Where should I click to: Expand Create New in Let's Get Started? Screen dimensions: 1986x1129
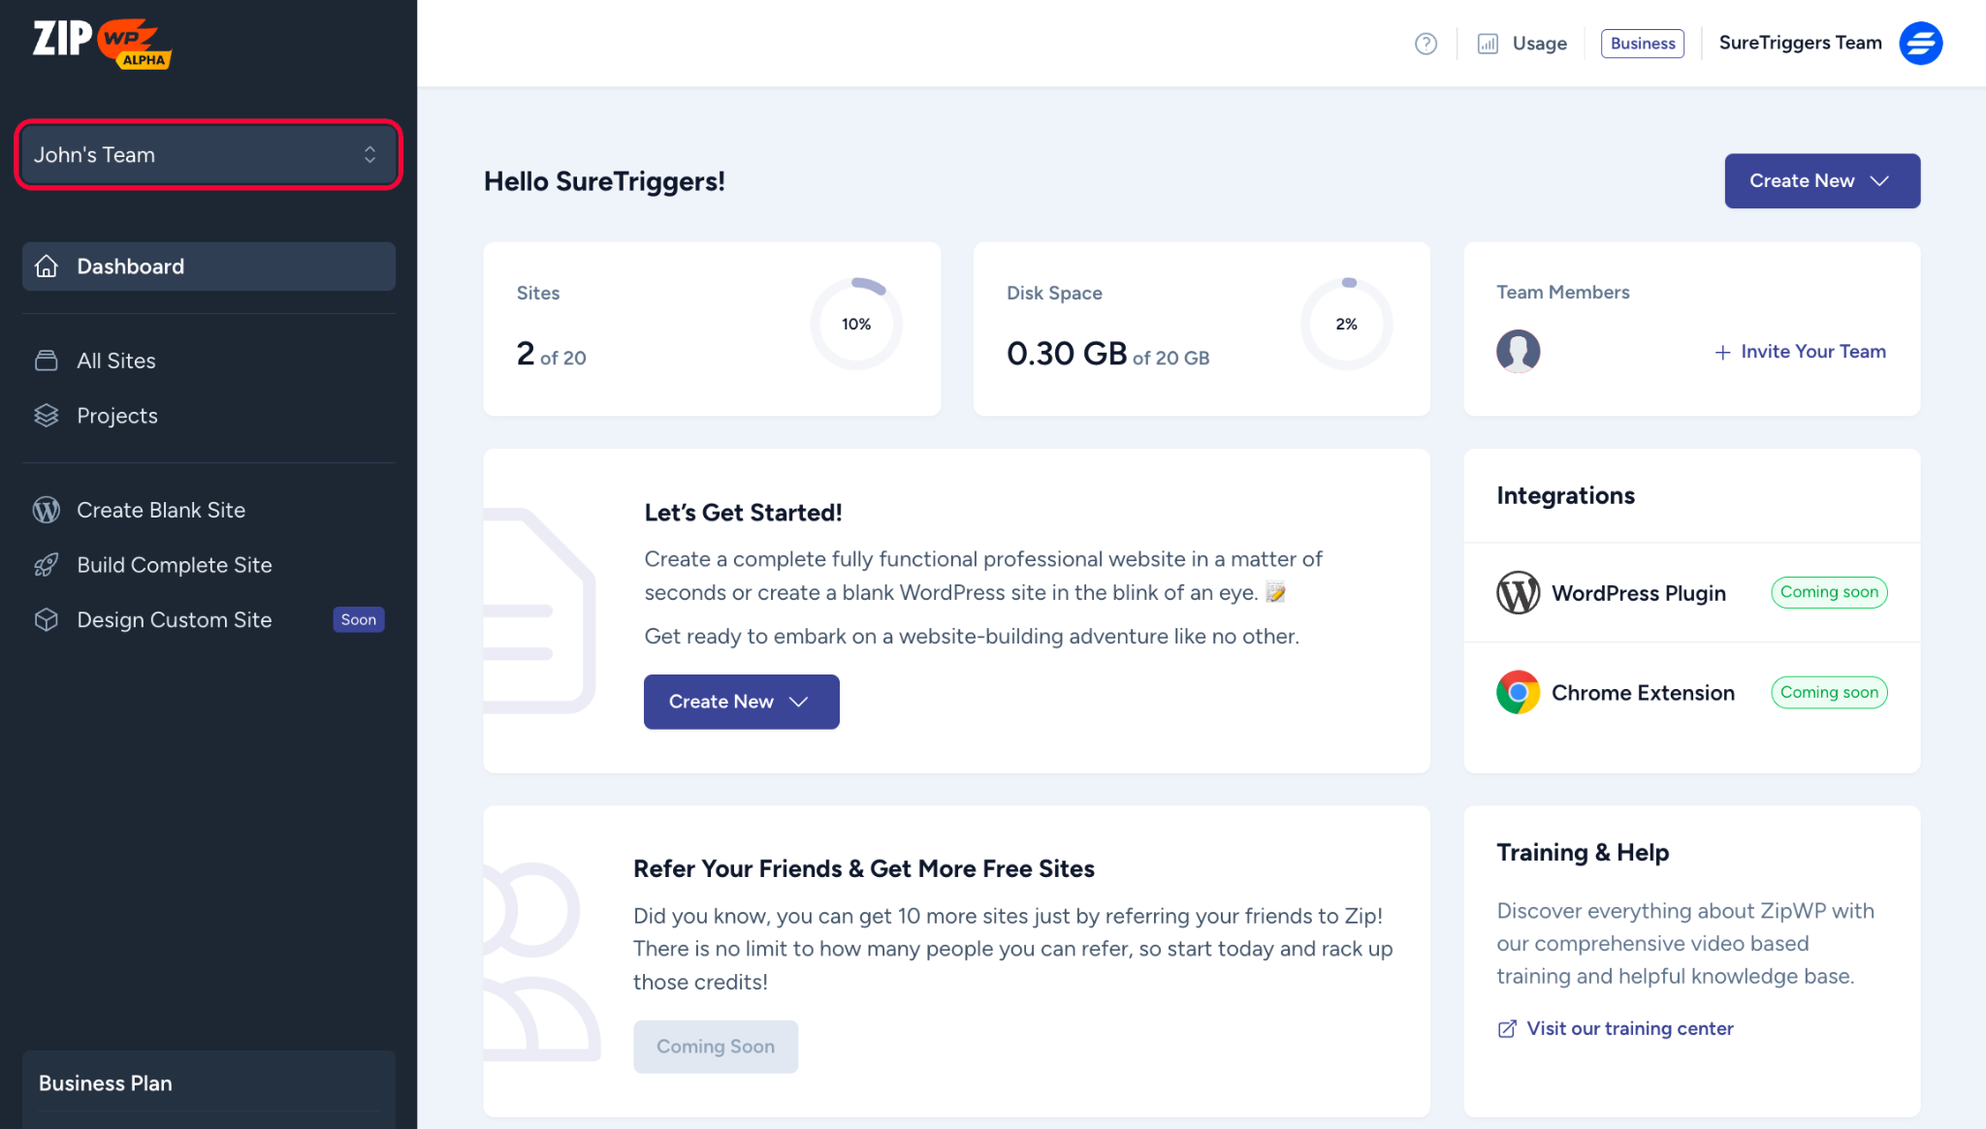[741, 702]
